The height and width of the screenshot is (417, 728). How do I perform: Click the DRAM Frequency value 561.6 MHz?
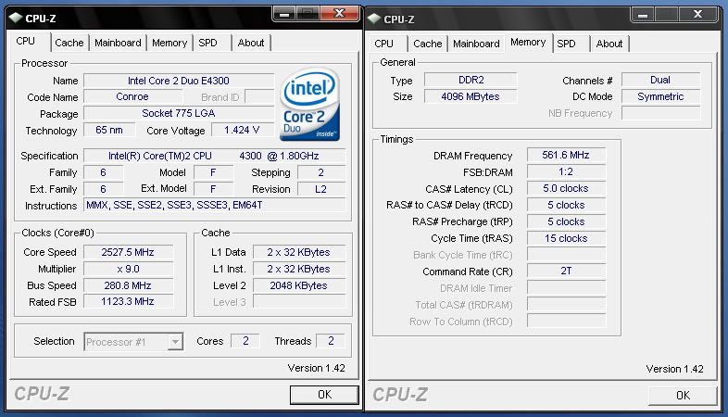click(x=567, y=155)
